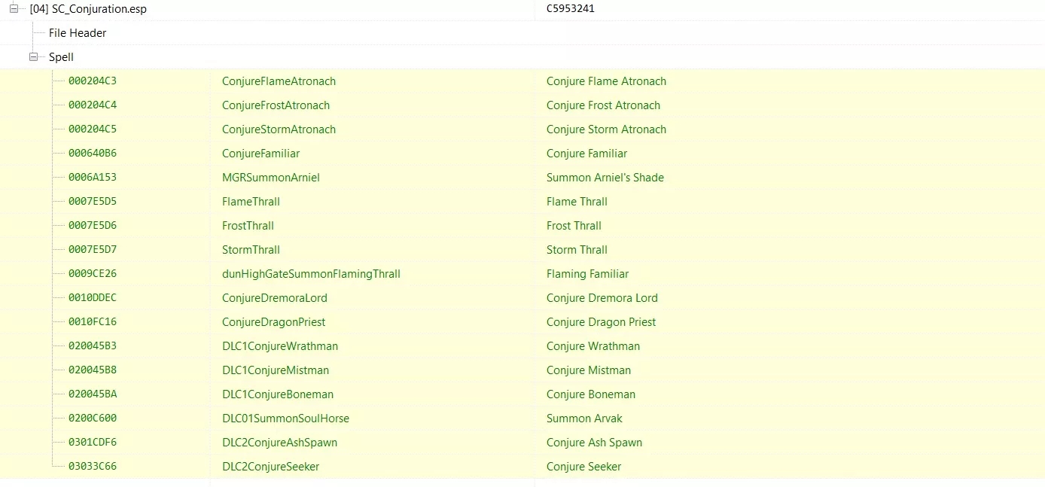Click EditorID DLC2ConjureAshSpawn

(279, 443)
